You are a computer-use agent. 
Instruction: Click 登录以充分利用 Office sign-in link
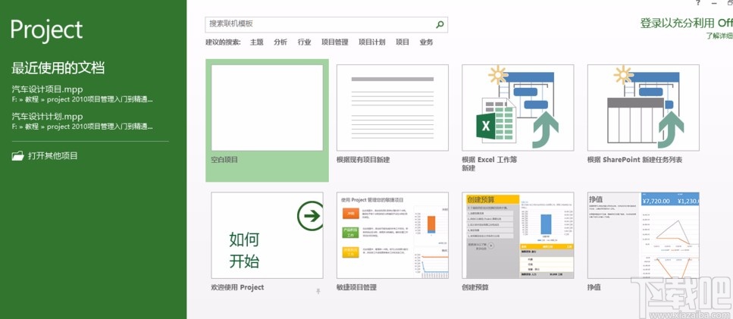click(686, 23)
